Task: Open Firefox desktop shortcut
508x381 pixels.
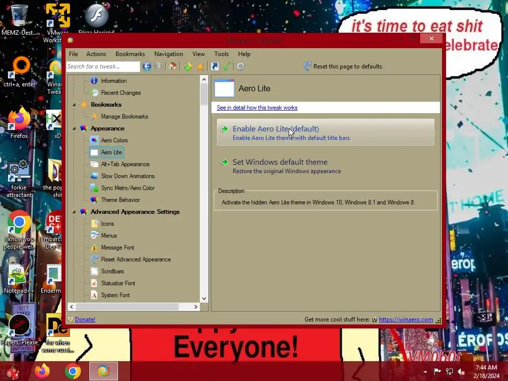Action: click(19, 123)
